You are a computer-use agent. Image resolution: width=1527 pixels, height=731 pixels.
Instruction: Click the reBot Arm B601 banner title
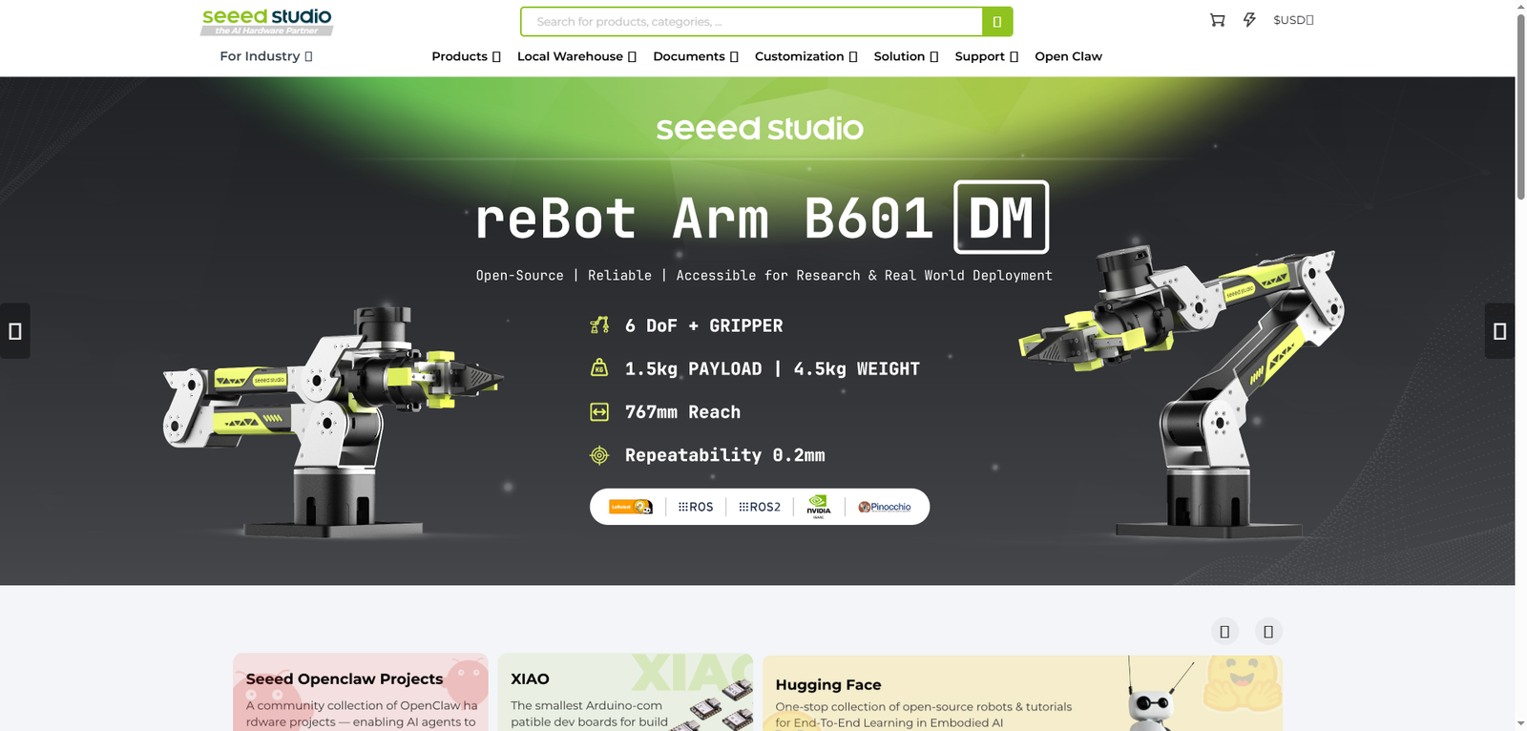[704, 219]
